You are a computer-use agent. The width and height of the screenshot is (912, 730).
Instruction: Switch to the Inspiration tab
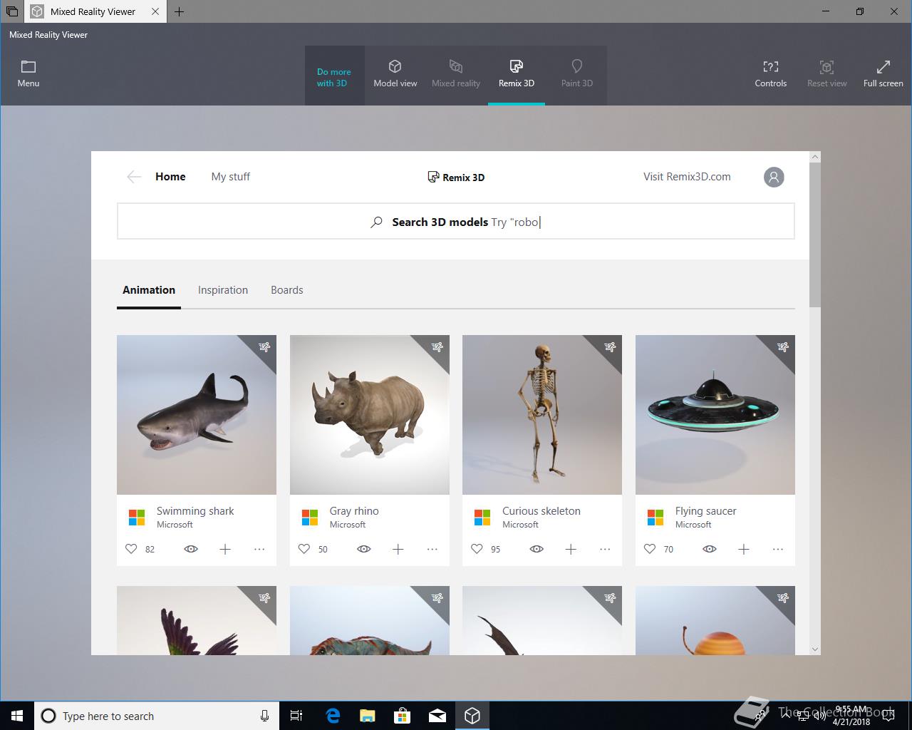[223, 290]
